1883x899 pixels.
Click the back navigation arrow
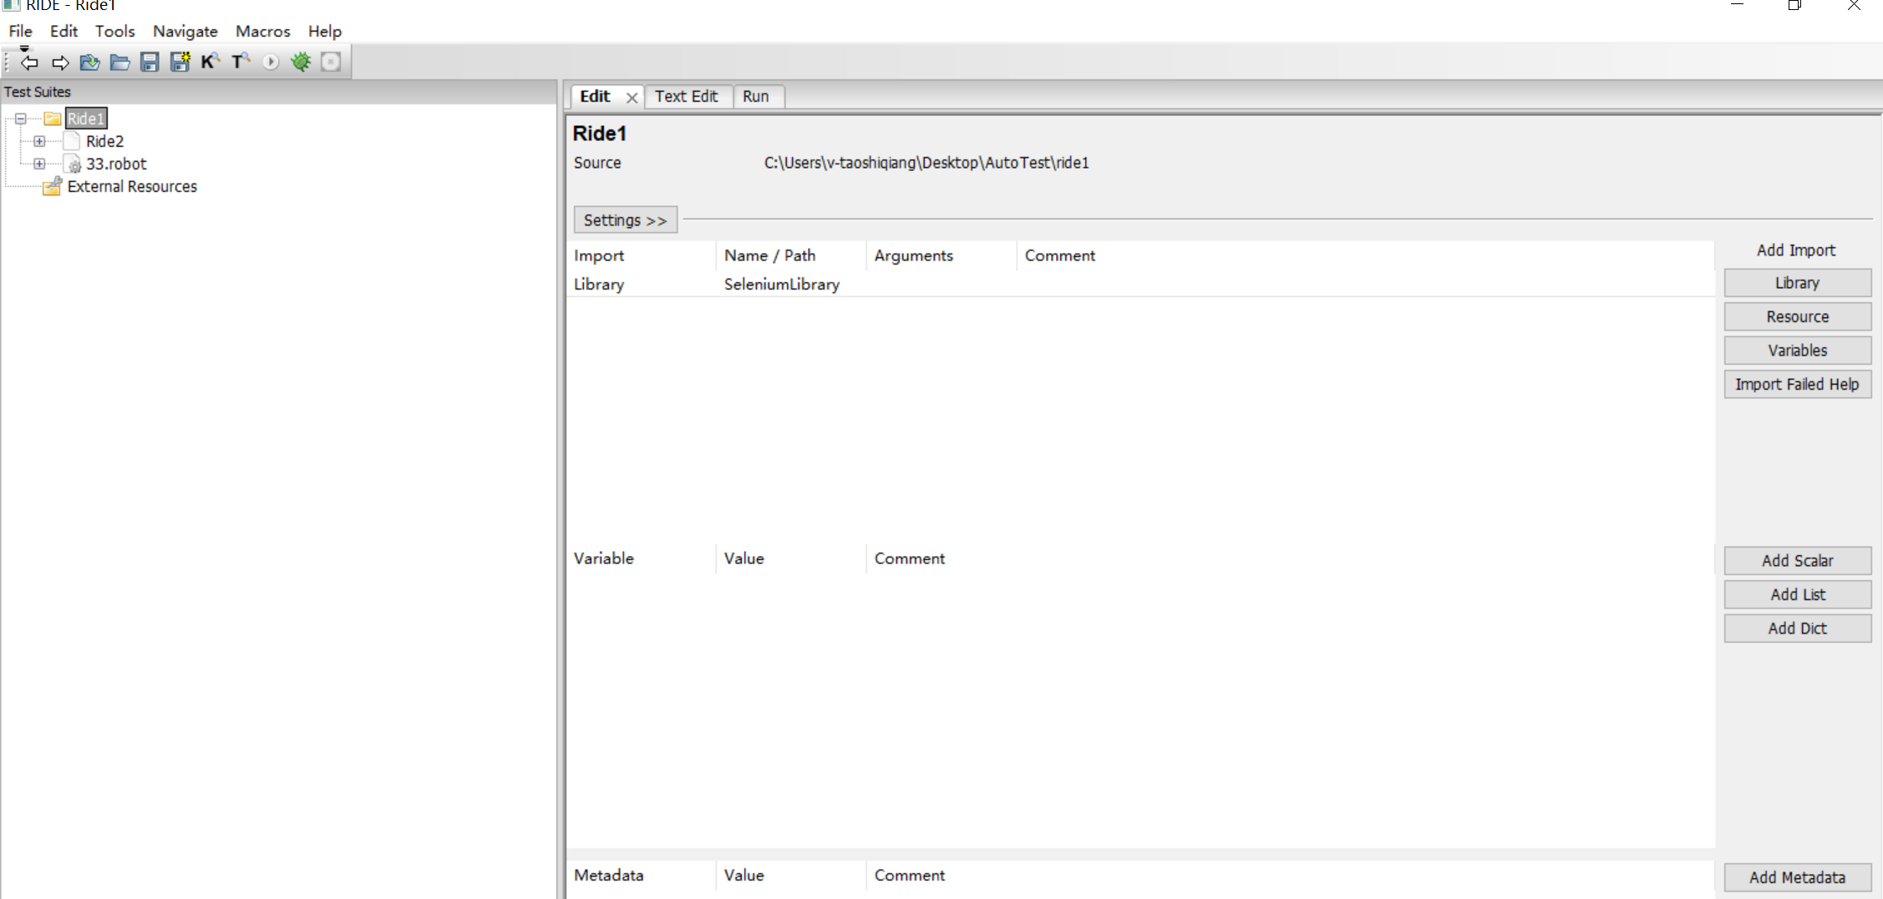28,62
